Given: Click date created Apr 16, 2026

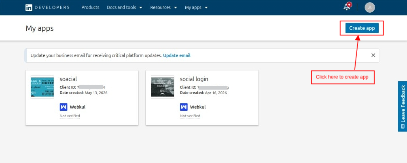Looking at the screenshot, I should [x=203, y=93].
